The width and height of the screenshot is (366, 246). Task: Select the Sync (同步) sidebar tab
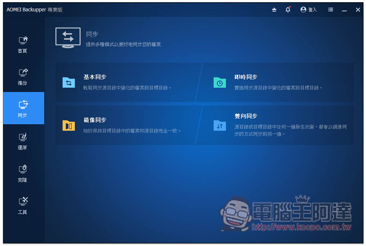coord(23,108)
